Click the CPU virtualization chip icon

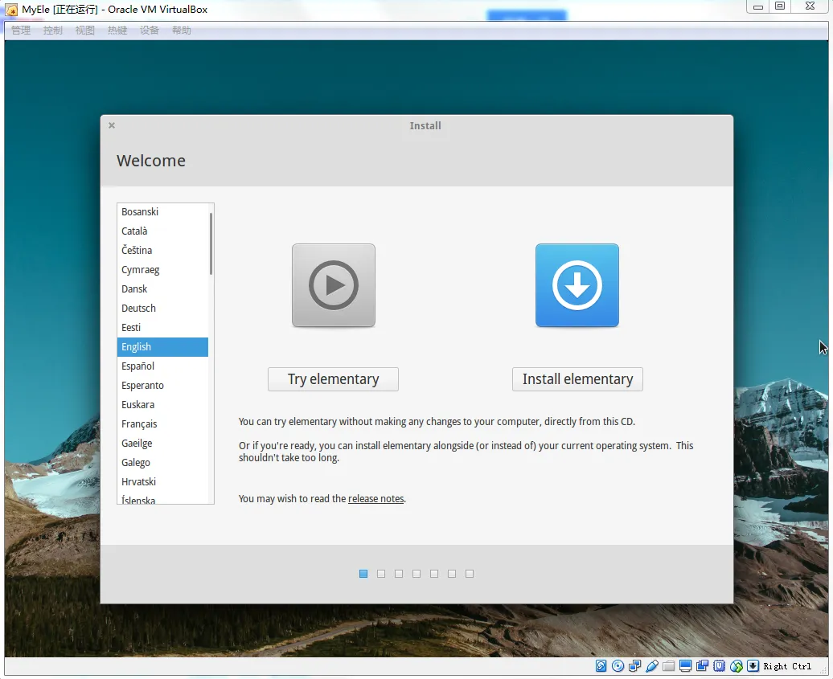[x=720, y=665]
